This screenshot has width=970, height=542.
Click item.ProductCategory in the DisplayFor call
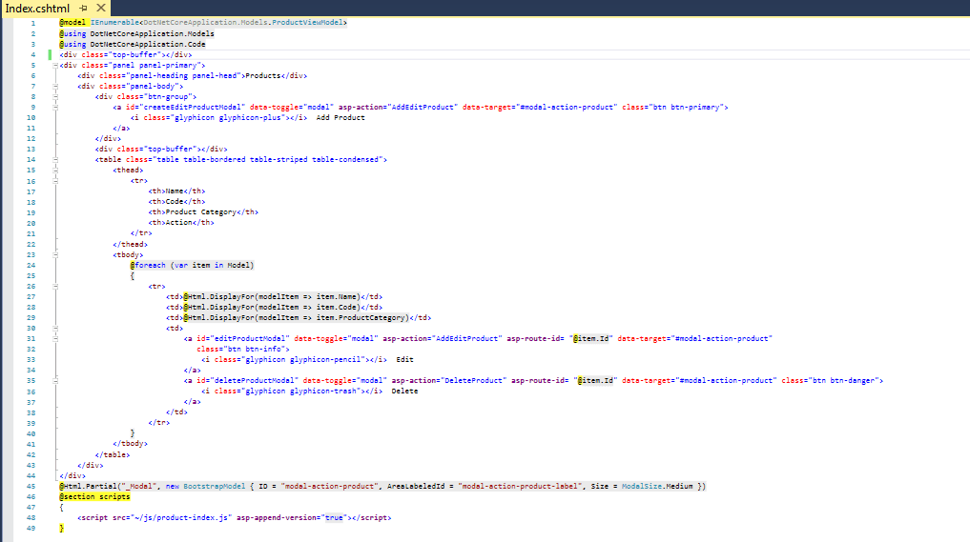(x=361, y=317)
